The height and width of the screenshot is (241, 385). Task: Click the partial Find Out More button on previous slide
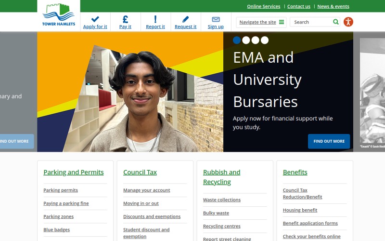16,141
